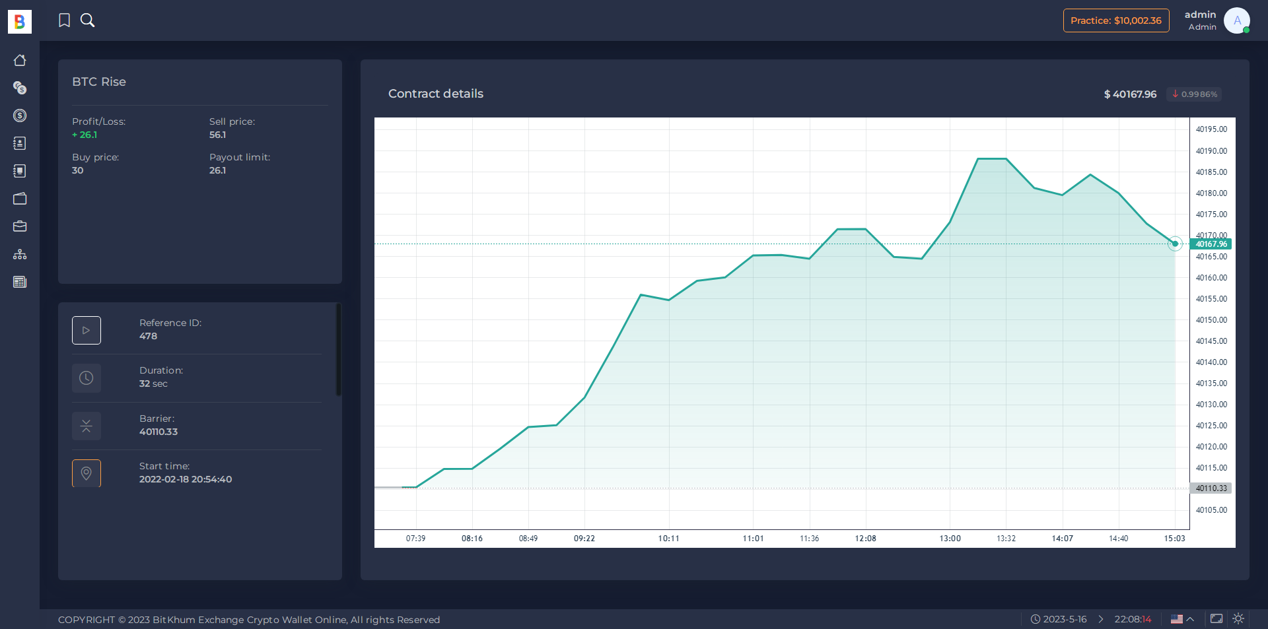Click the clock icon beside Duration
This screenshot has width=1268, height=629.
click(x=87, y=378)
